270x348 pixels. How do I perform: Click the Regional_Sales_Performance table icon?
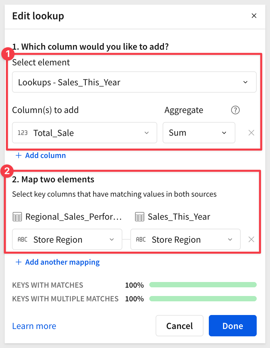(17, 217)
